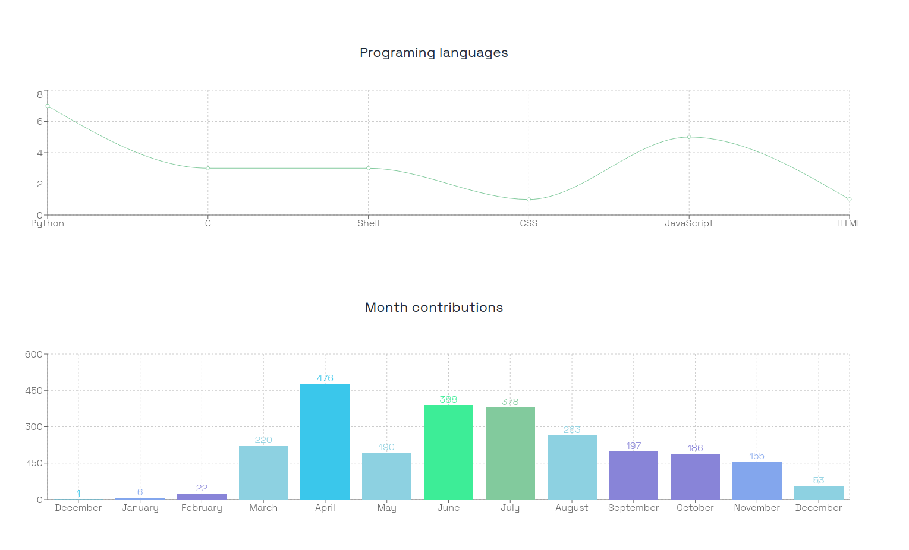Click the Month contributions chart title
This screenshot has height=550, width=909.
pos(433,308)
